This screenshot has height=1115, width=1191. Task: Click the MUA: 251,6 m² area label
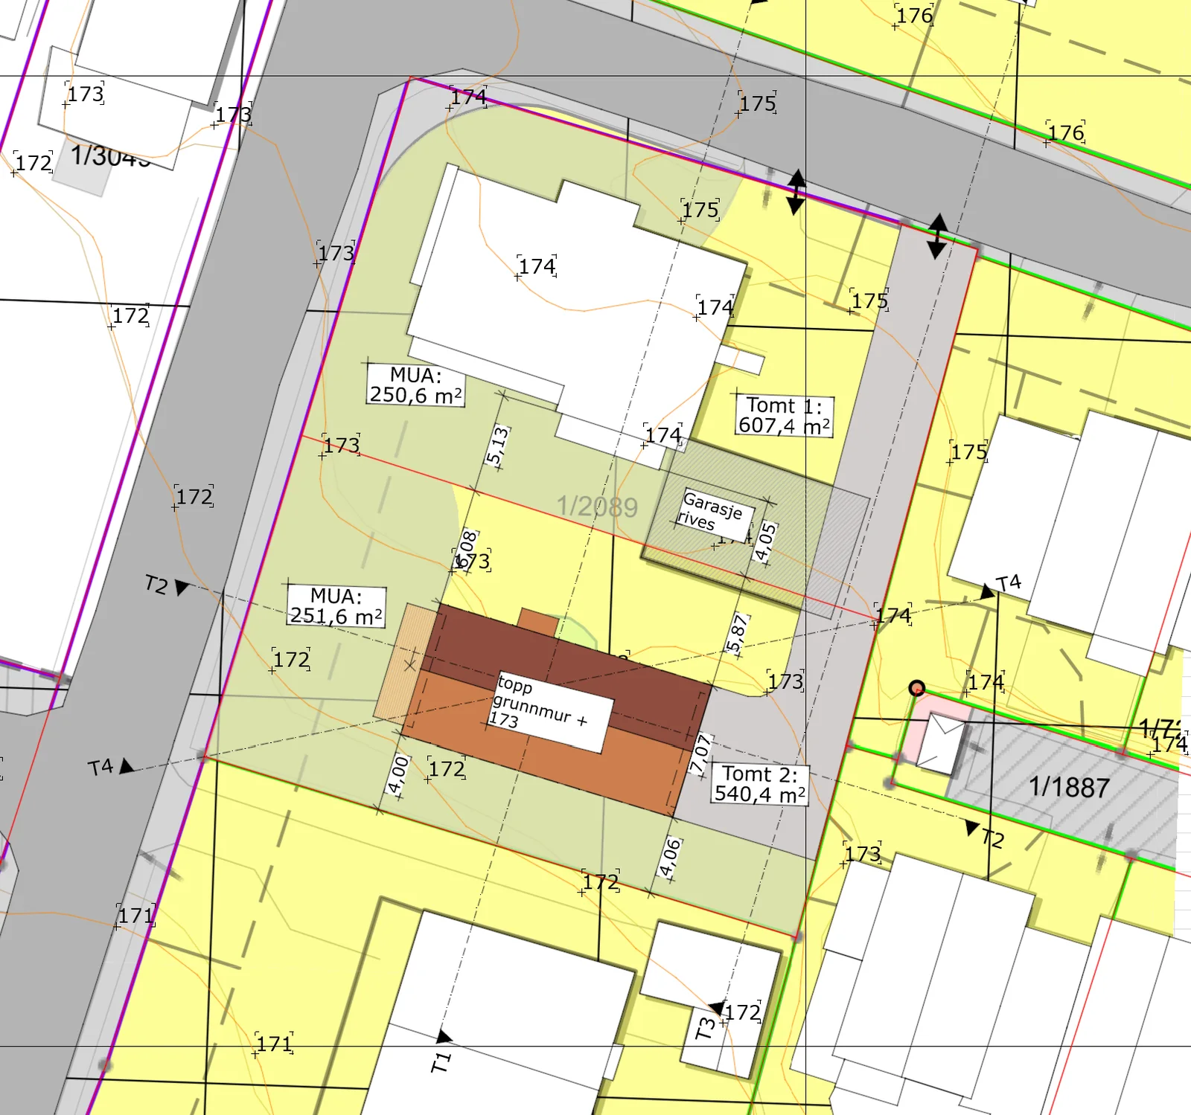tap(336, 606)
